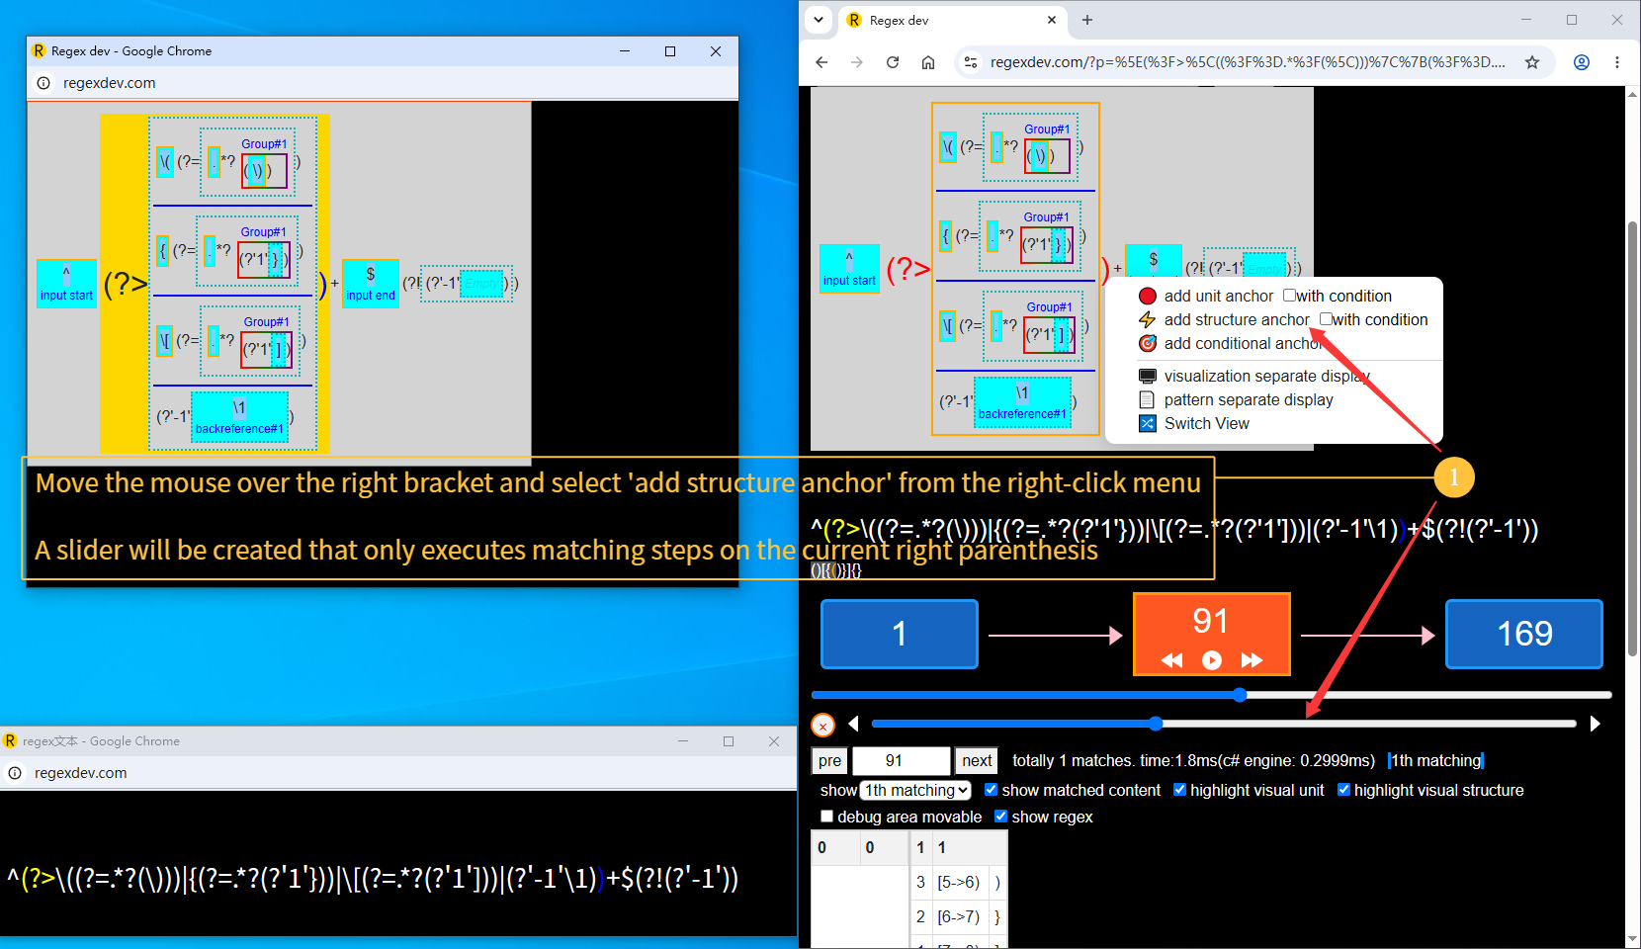Click site info icon in Regex dev popup window
The width and height of the screenshot is (1641, 949).
point(43,83)
